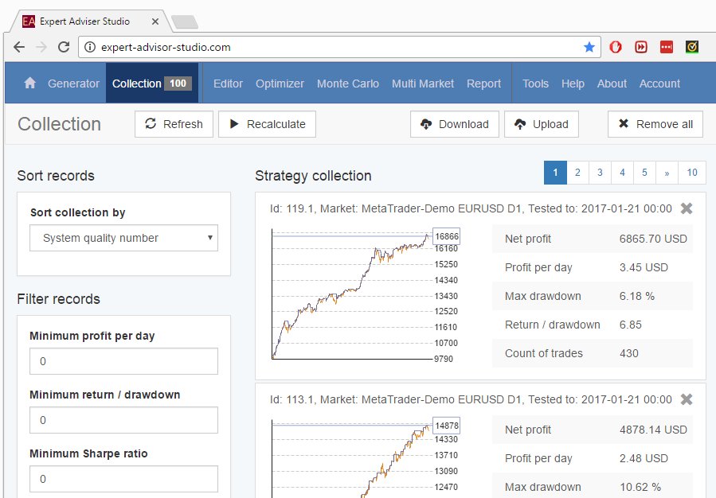716x498 pixels.
Task: Go to pagination page 4
Action: point(622,173)
